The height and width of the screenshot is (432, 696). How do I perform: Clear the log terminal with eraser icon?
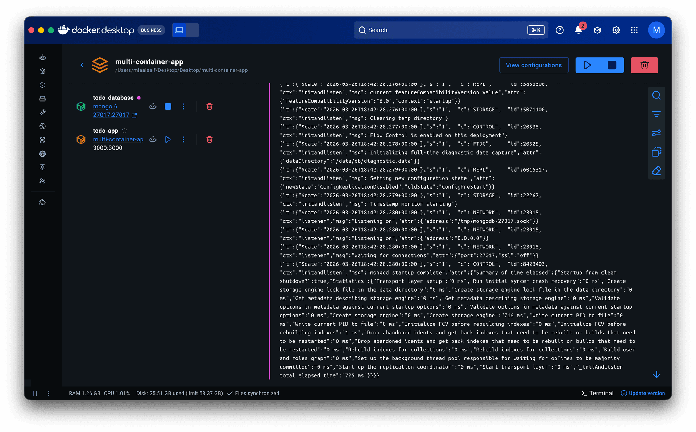click(656, 171)
